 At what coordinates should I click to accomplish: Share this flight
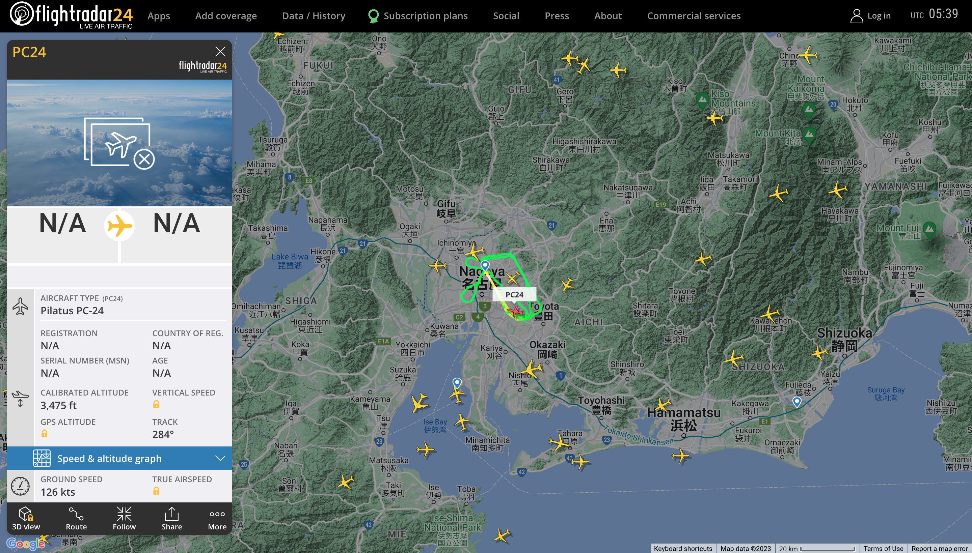[x=171, y=519]
